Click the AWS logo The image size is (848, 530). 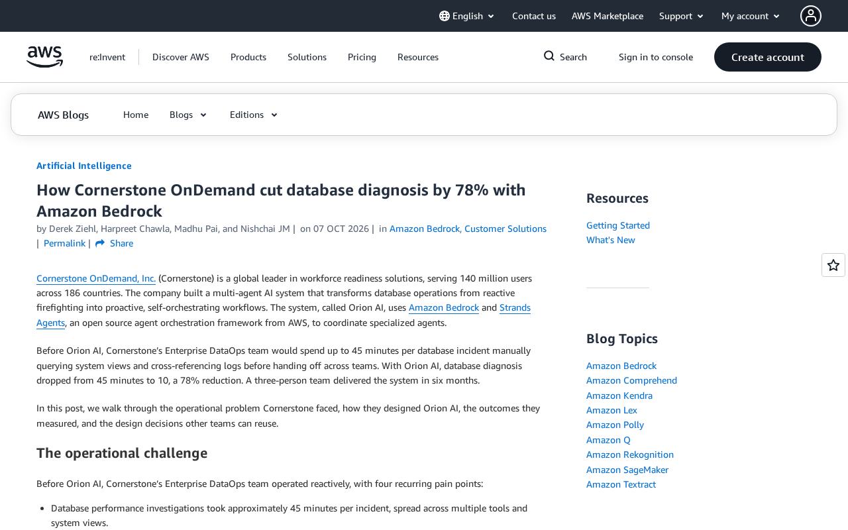(45, 57)
